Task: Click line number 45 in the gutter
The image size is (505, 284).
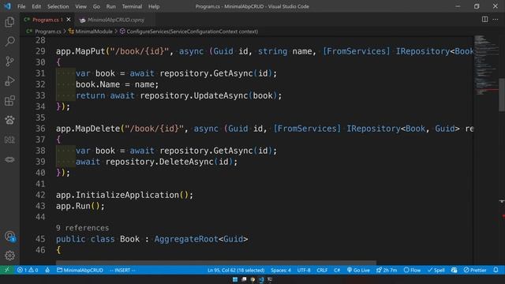Action: pyautogui.click(x=40, y=239)
